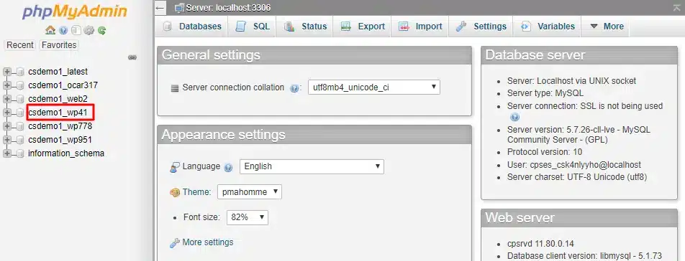The image size is (685, 261).
Task: Click the server icon in the breadcrumb bar
Action: click(x=179, y=7)
